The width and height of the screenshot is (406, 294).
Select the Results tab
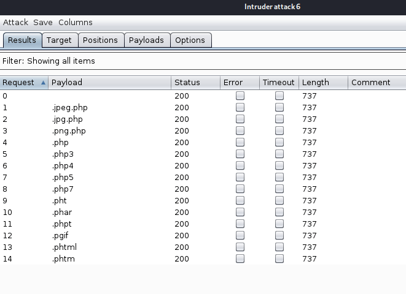(x=22, y=40)
